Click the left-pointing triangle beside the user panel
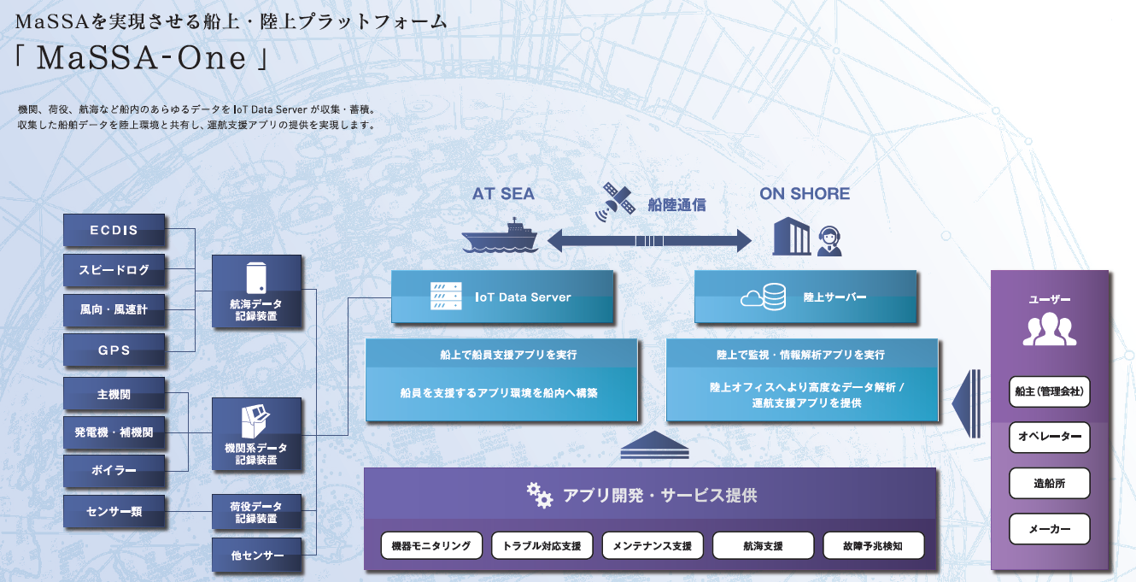Screen dimensions: 1136x582 click(x=965, y=403)
